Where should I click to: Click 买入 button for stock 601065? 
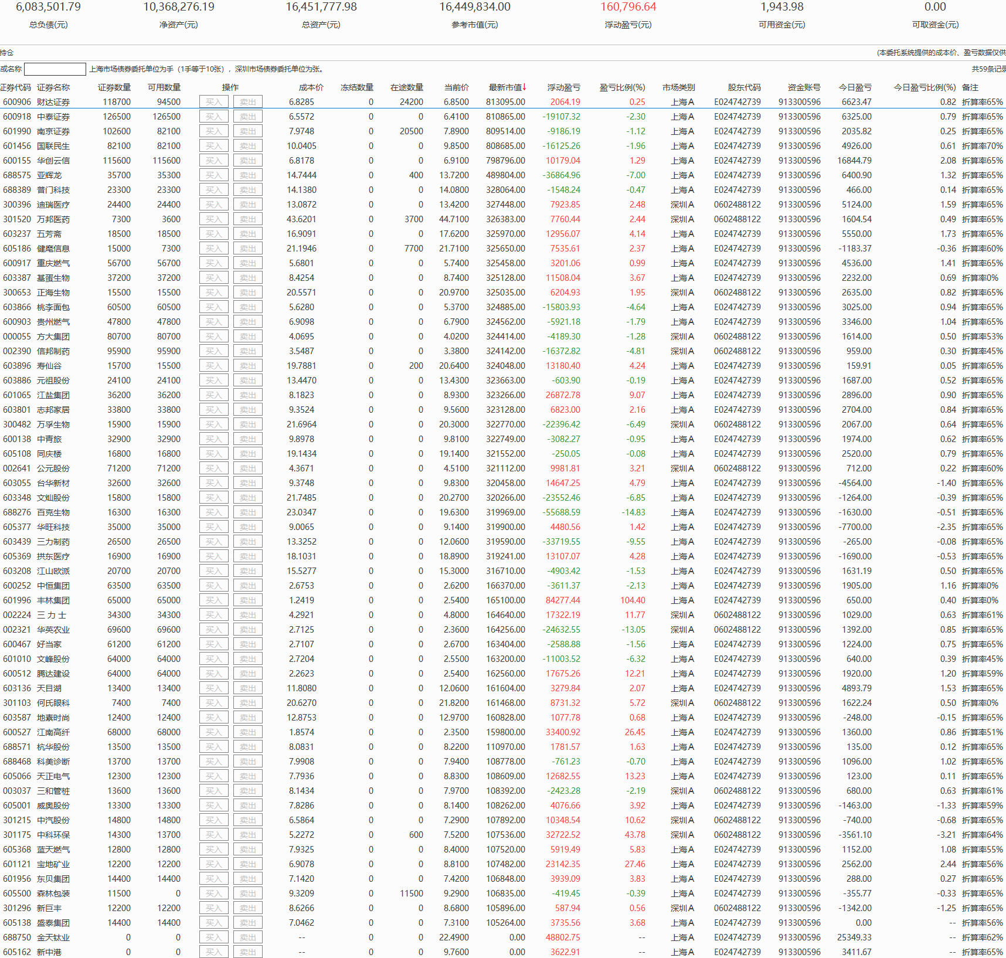[x=214, y=395]
